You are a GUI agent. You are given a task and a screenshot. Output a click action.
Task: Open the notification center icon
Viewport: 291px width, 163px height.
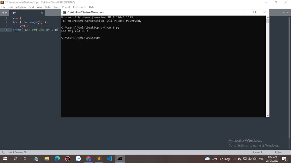coord(284,159)
